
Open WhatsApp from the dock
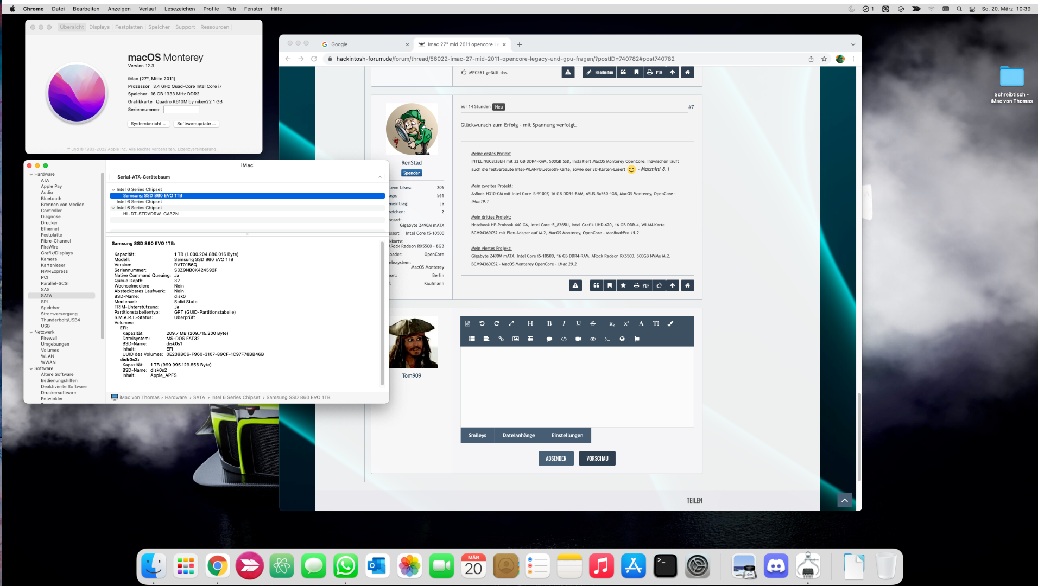click(x=346, y=566)
